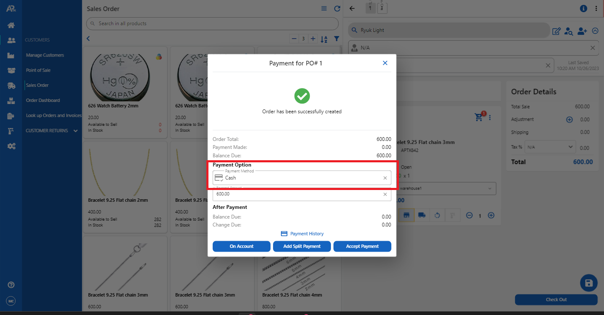
Task: Click the floppy disk save icon
Action: point(588,283)
